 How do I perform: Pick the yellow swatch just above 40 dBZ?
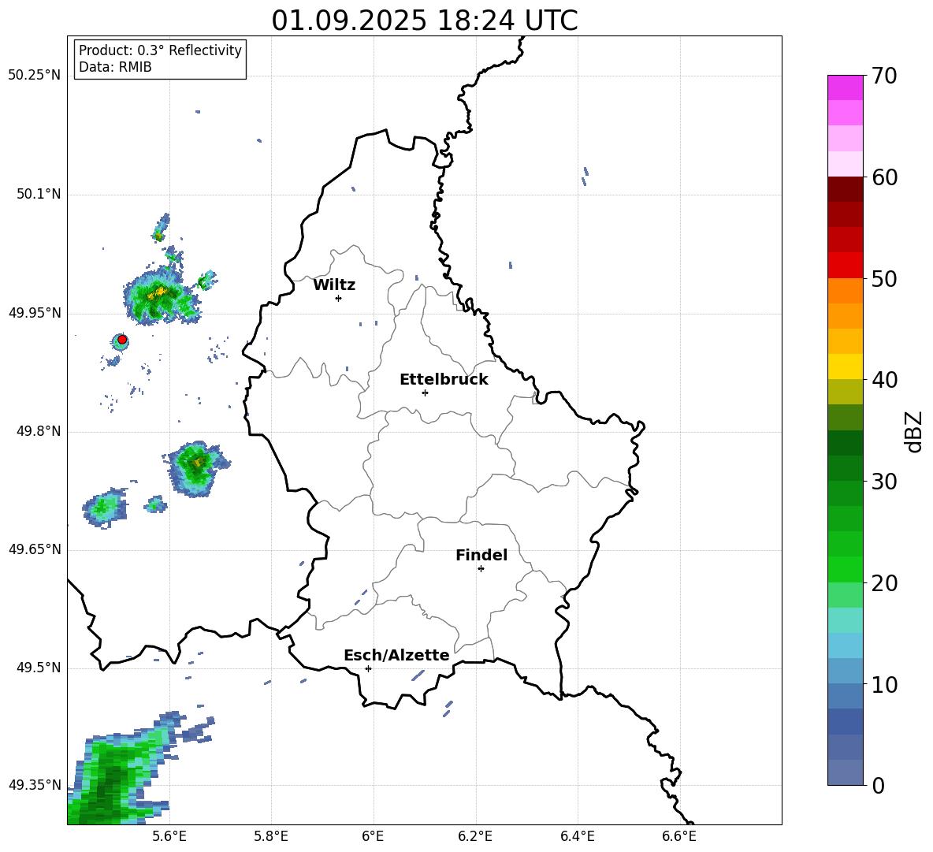pos(845,366)
